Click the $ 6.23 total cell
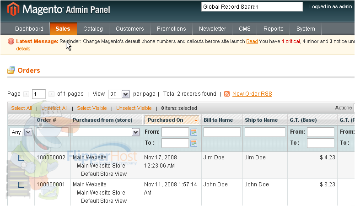This screenshot has width=355, height=206. (x=328, y=184)
